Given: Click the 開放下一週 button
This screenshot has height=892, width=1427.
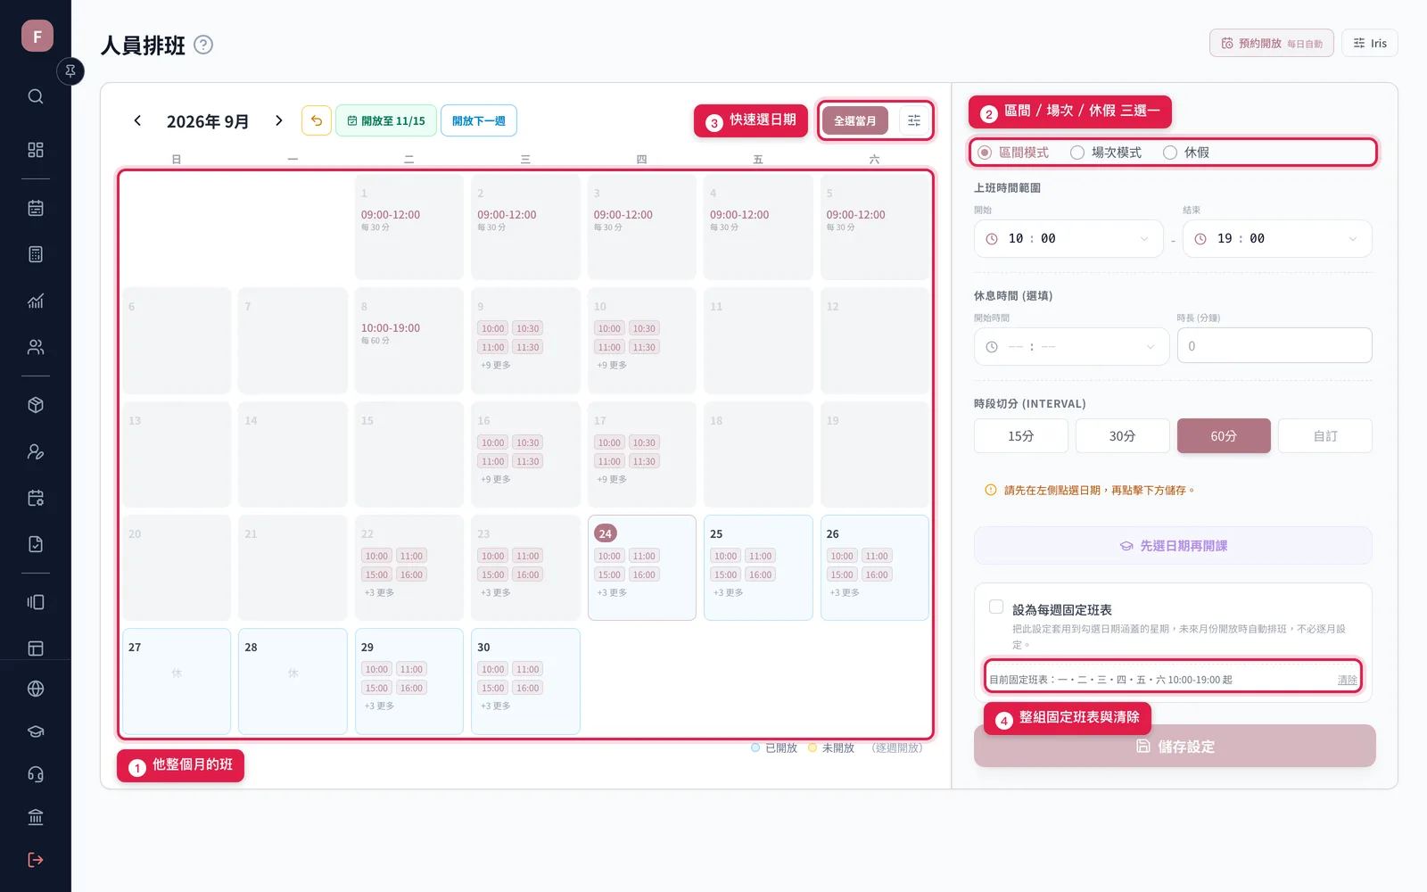Looking at the screenshot, I should tap(479, 120).
